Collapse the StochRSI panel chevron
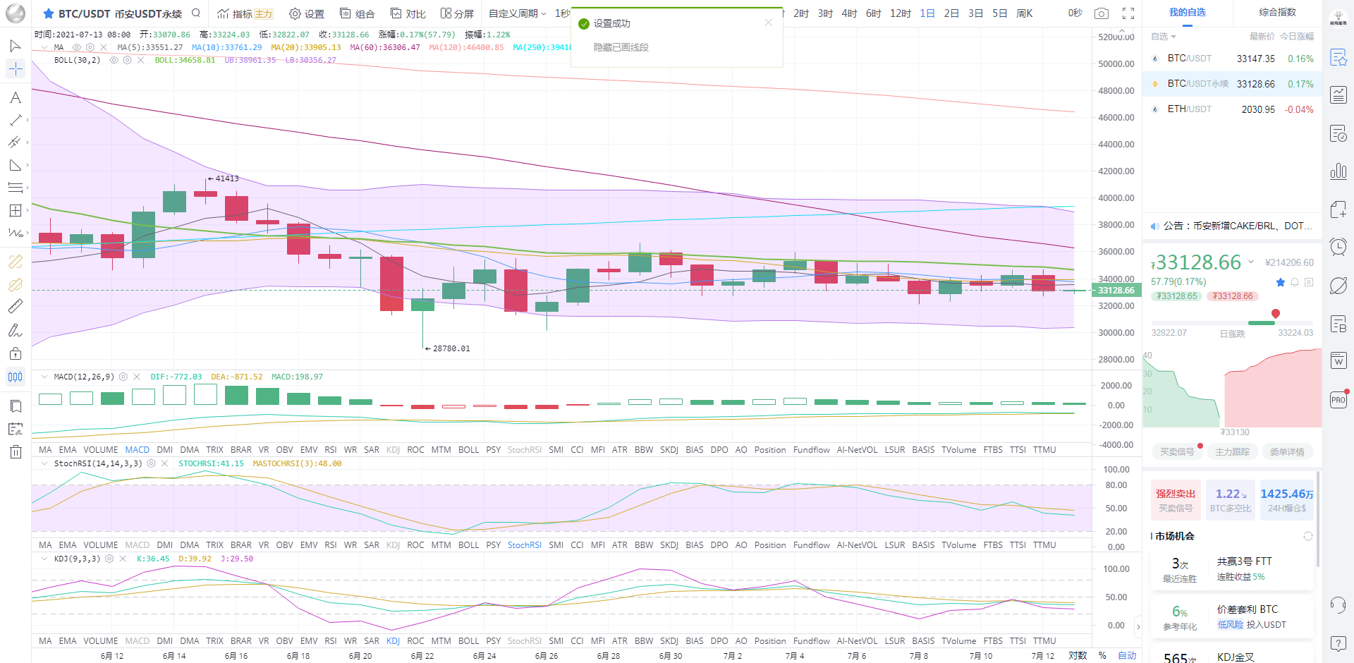The height and width of the screenshot is (663, 1354). (44, 463)
